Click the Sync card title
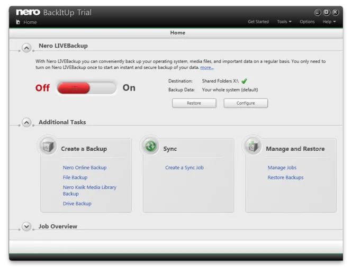 (x=170, y=149)
